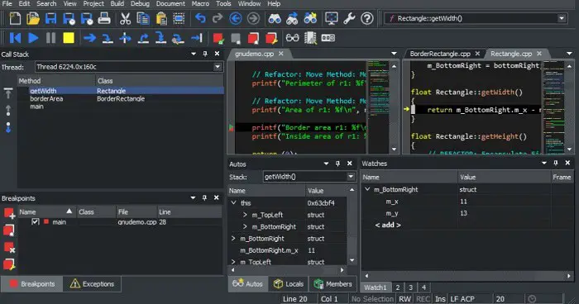Viewport: 579px width, 304px height.
Task: Switch to the Locals tab
Action: pos(289,283)
